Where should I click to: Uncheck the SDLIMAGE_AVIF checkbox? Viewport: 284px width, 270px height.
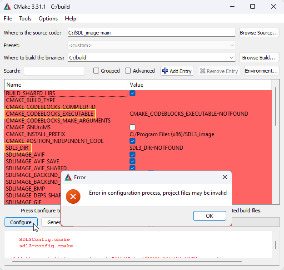pos(132,155)
